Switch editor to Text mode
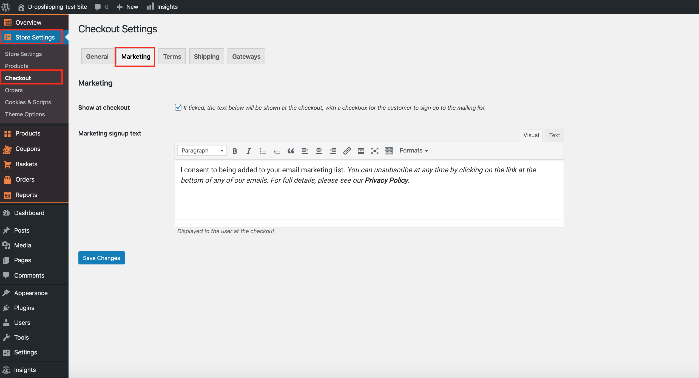The image size is (699, 378). coord(554,135)
